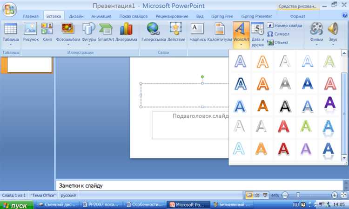Click the zoom slider handle

coord(298,195)
